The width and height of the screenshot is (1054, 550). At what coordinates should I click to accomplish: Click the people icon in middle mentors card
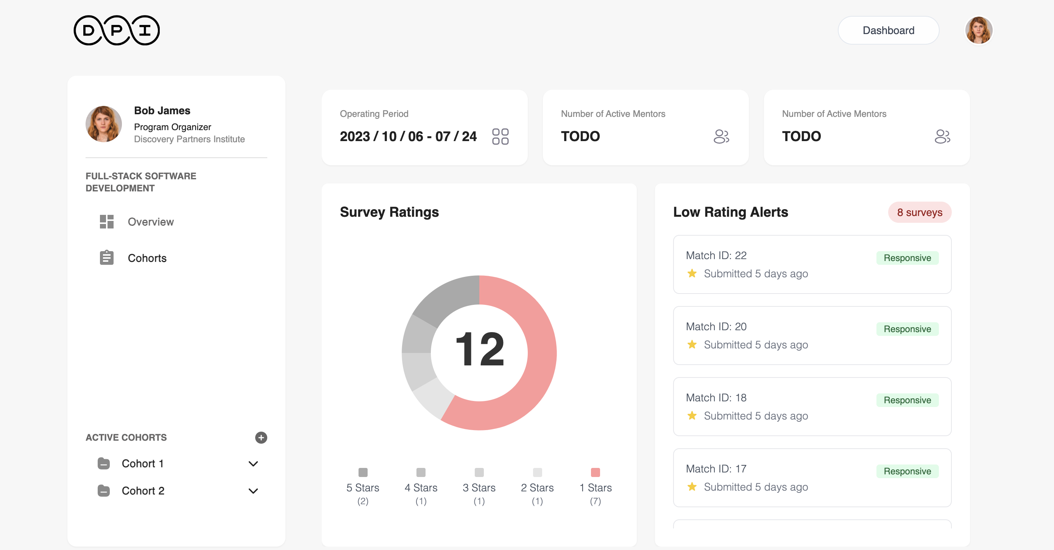pyautogui.click(x=721, y=136)
